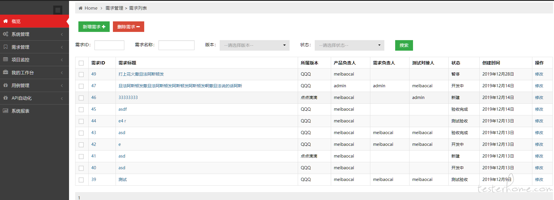Check the box for requirement 42
The width and height of the screenshot is (554, 200).
point(81,145)
